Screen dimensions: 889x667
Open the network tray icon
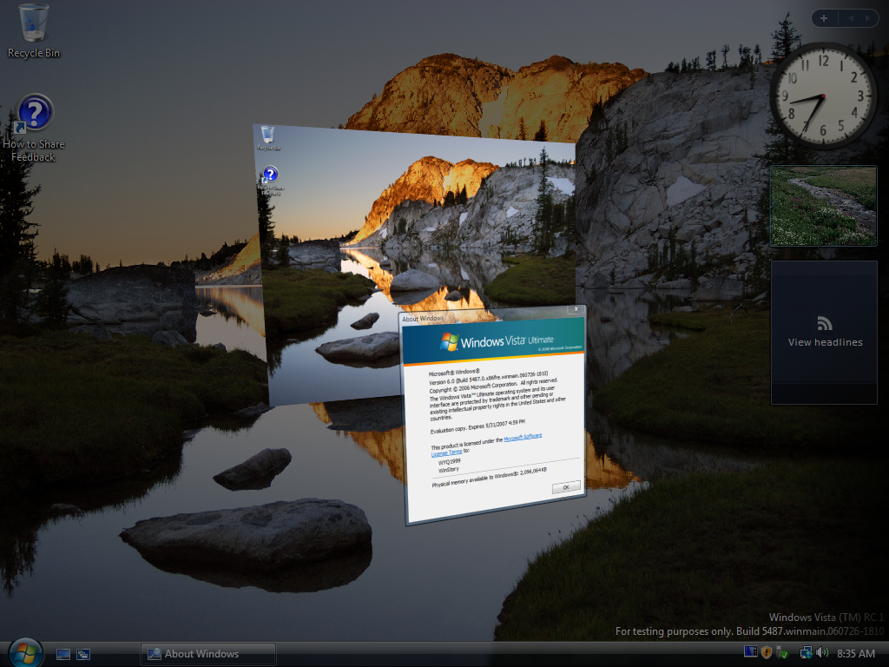click(806, 653)
